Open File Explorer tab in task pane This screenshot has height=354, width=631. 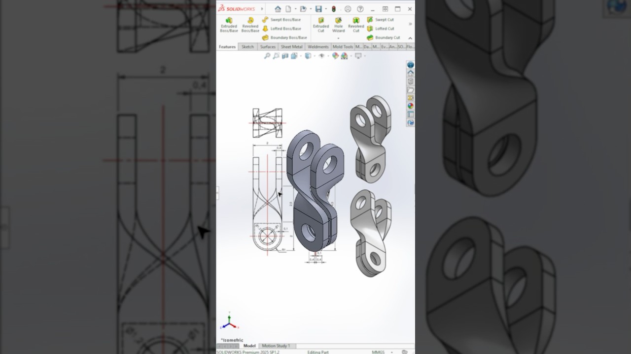(x=410, y=90)
